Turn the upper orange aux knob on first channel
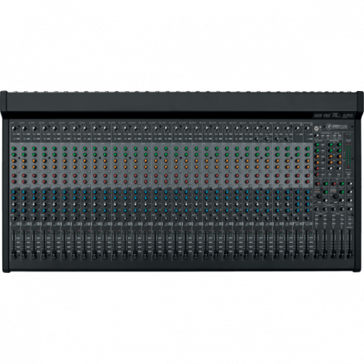This screenshot has width=364, height=364. pos(14,161)
